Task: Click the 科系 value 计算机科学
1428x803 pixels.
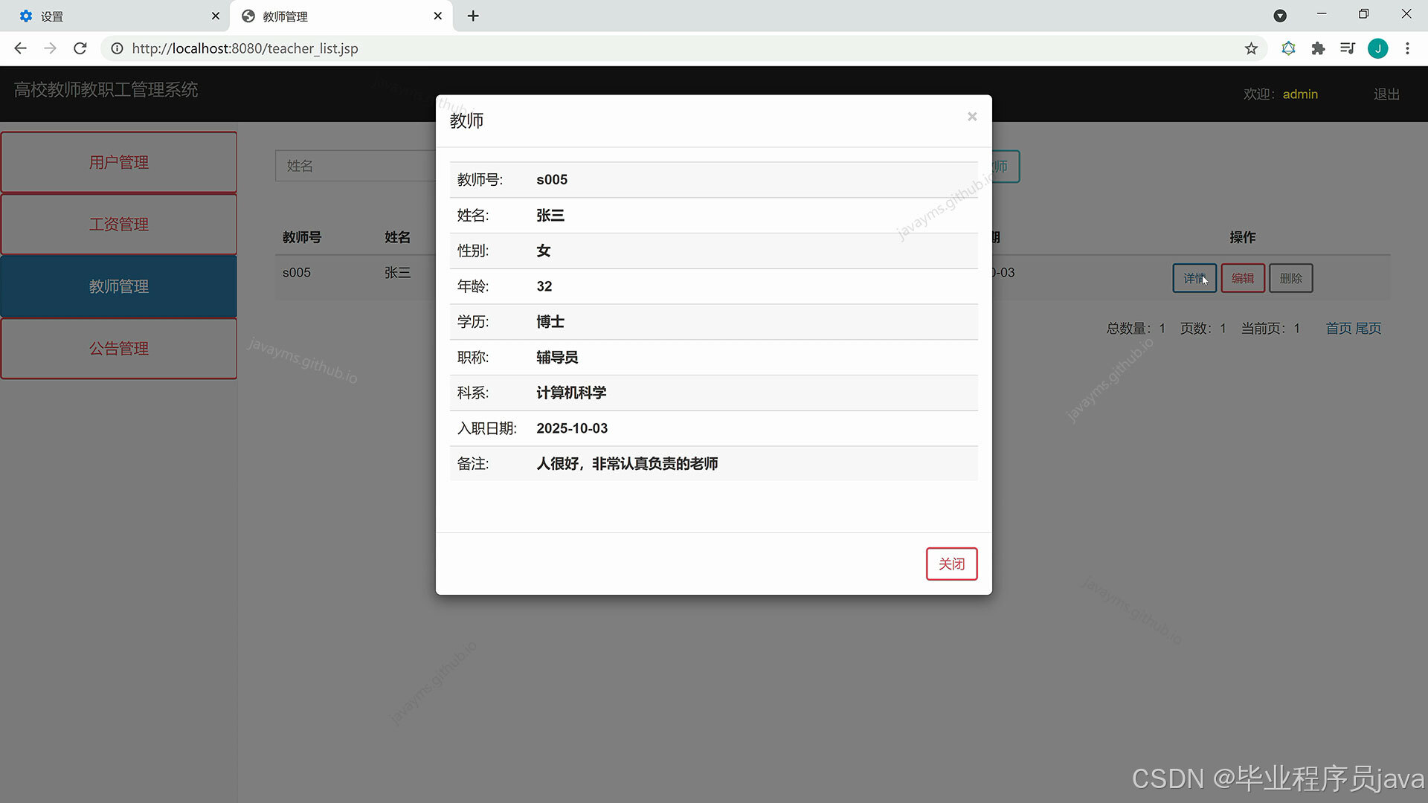Action: click(x=571, y=393)
